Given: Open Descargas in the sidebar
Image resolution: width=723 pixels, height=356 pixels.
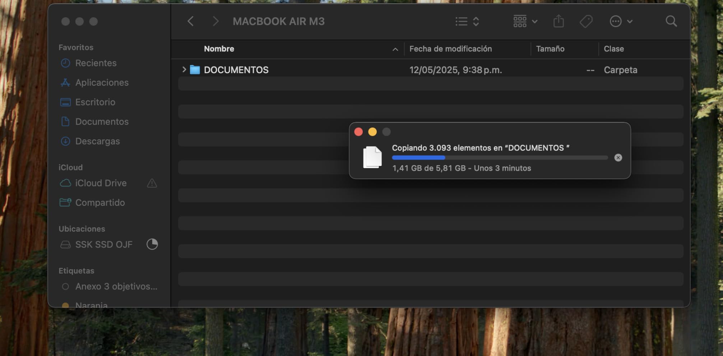Looking at the screenshot, I should coord(97,141).
